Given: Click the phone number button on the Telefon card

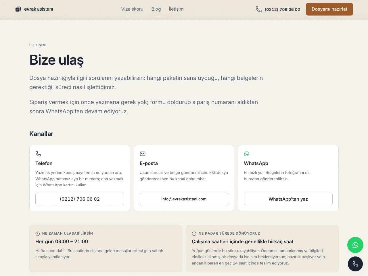Looking at the screenshot, I should pos(80,199).
